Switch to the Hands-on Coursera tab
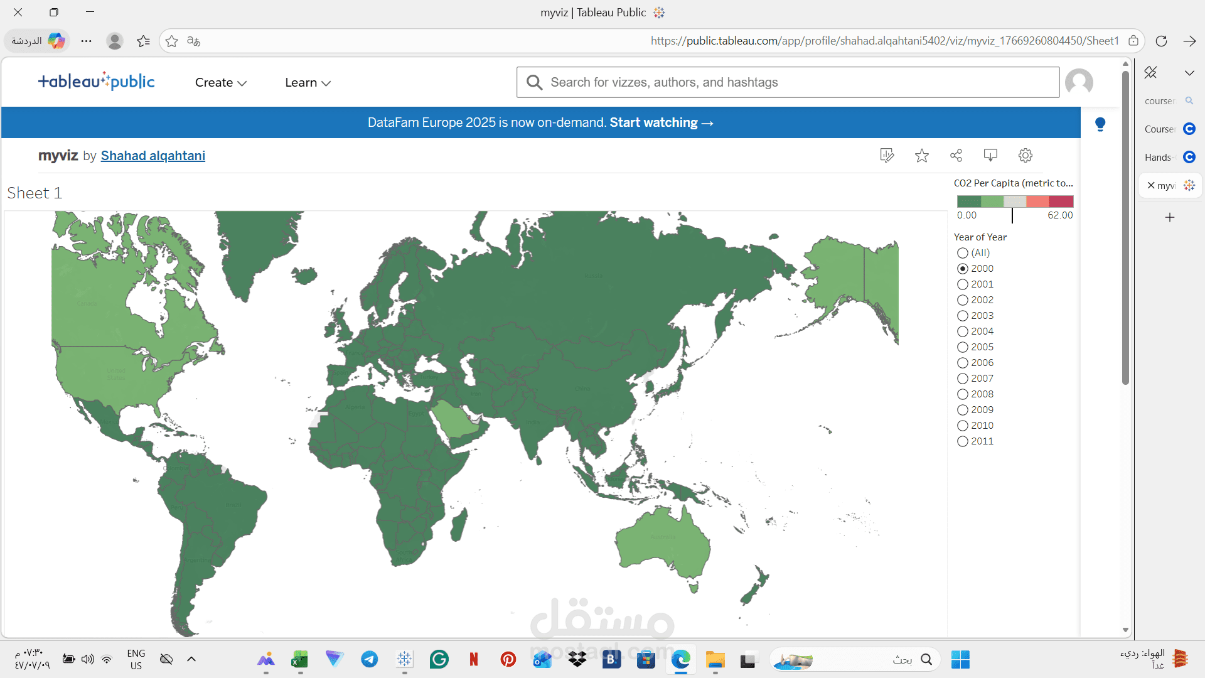 1170,157
